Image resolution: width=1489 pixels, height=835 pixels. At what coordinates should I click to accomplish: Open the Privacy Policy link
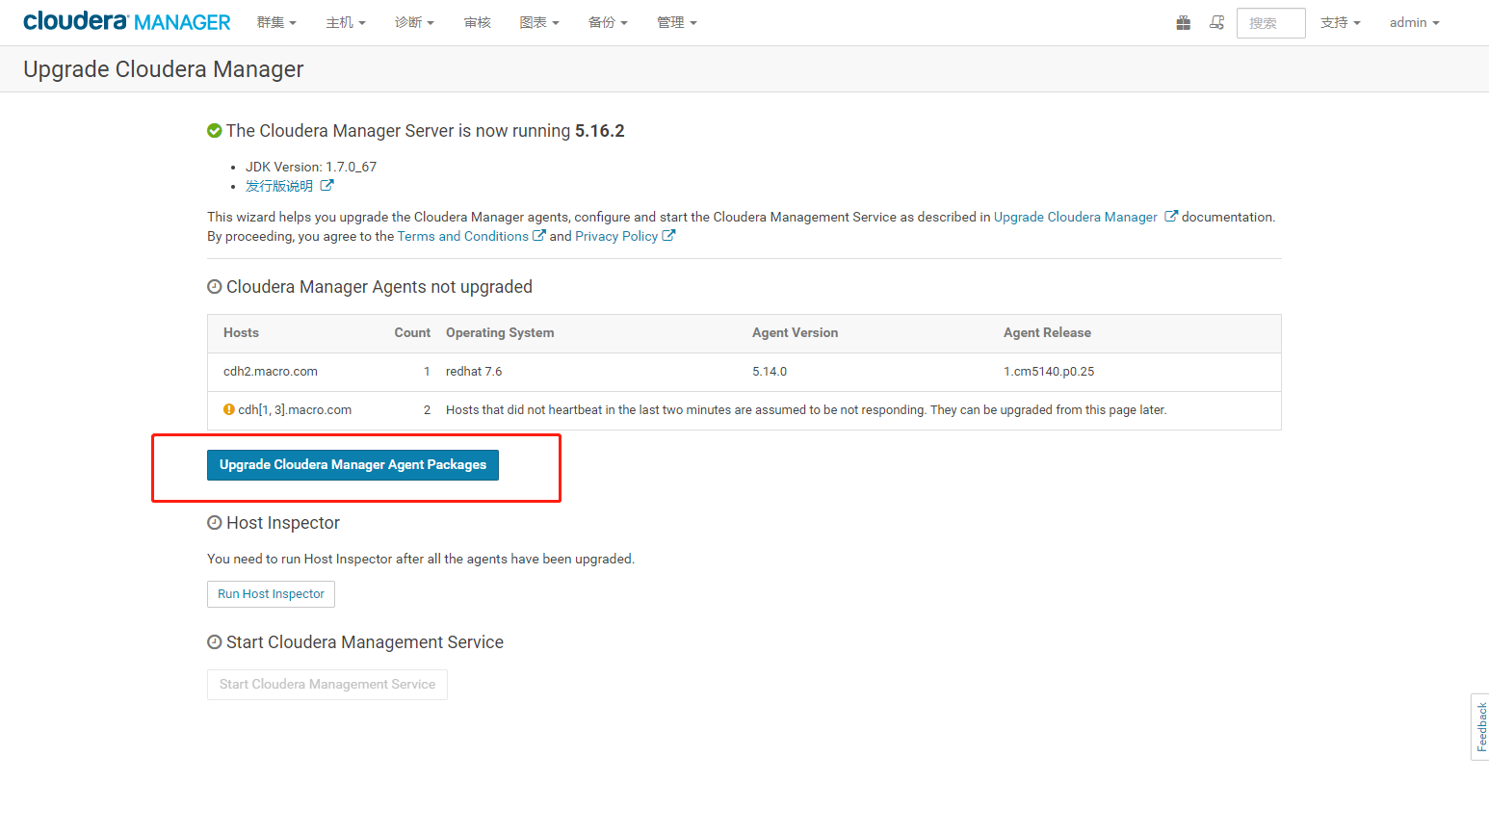tap(616, 236)
